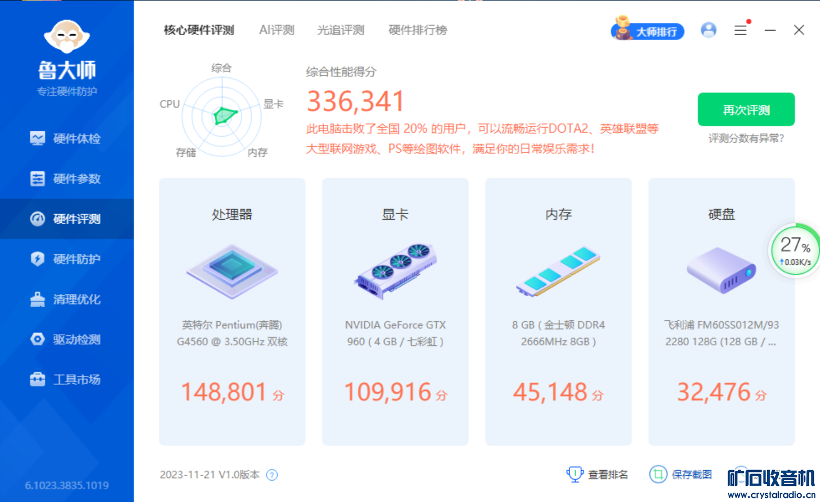The height and width of the screenshot is (502, 820).
Task: Open 硬件参数 hardware parameters sidebar icon
Action: pyautogui.click(x=37, y=178)
